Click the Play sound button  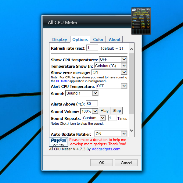(104, 110)
